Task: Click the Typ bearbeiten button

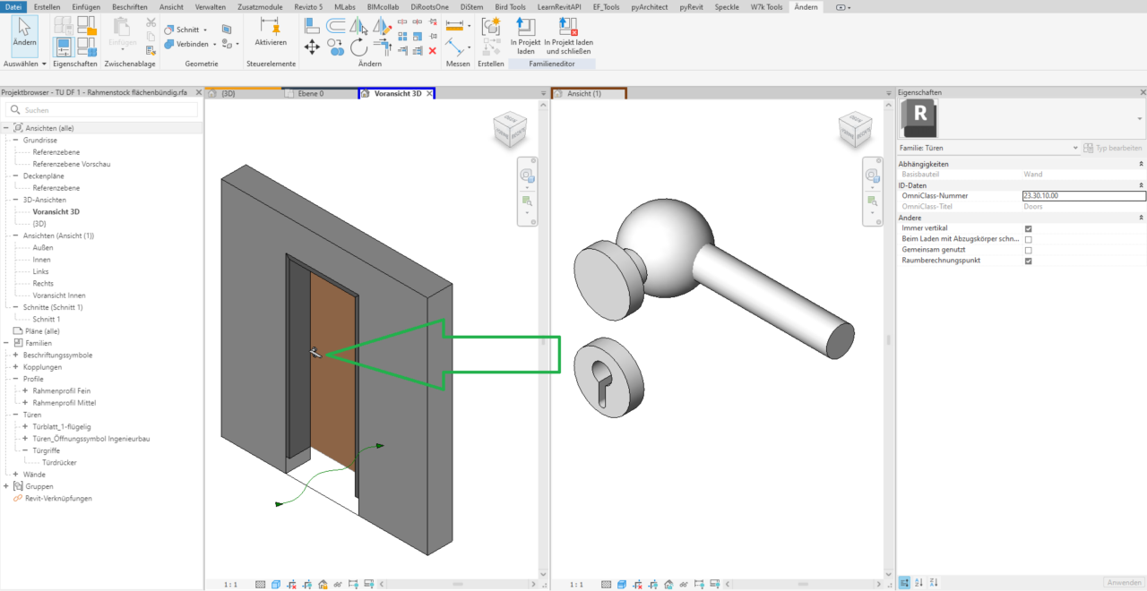Action: (1113, 148)
